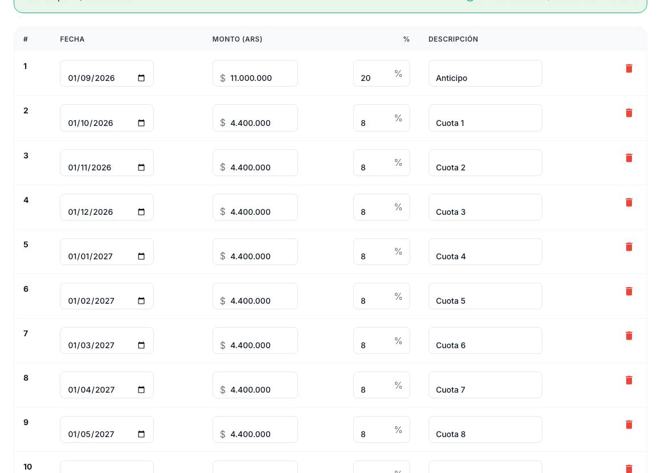
Task: Edit the amount field for Cuota 1
Action: (255, 118)
